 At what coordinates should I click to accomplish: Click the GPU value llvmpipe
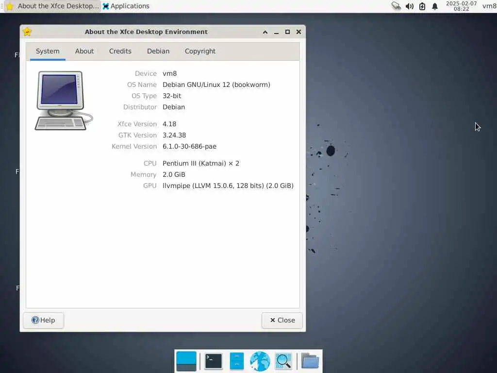(x=228, y=186)
